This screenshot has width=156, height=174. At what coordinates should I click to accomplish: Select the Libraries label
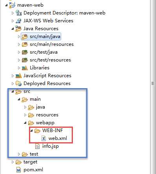40,68
